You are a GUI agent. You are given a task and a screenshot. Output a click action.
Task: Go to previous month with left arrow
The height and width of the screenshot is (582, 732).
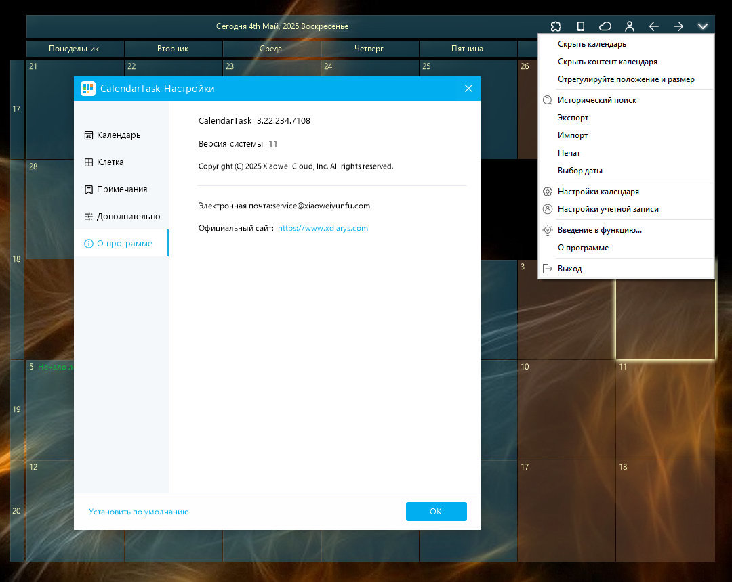[x=654, y=26]
